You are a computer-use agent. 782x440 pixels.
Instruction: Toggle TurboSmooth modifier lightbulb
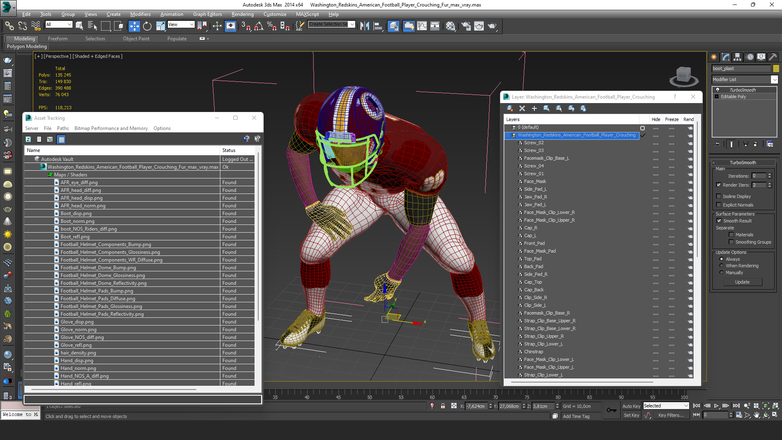click(x=718, y=90)
